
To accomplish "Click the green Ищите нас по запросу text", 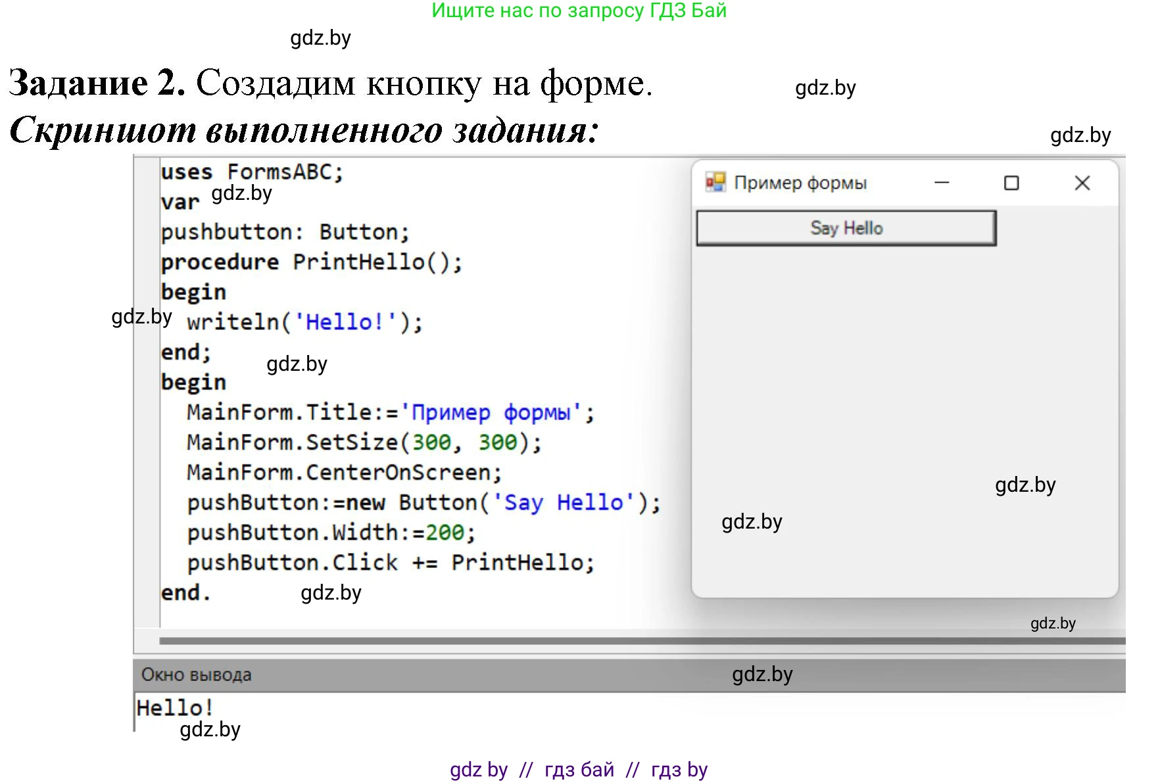I will point(579,11).
